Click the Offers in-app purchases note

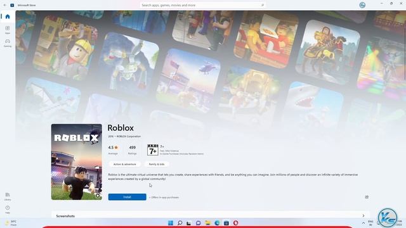164,197
